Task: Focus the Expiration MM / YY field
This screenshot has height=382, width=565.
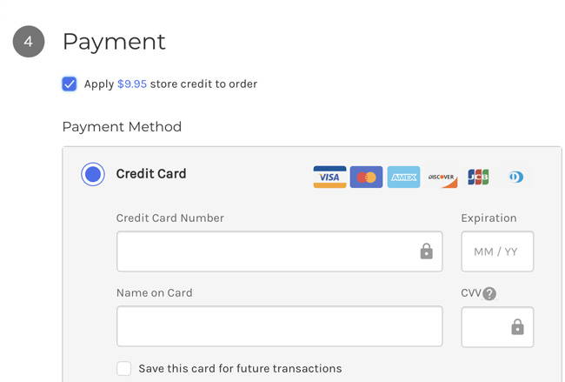Action: click(x=497, y=251)
